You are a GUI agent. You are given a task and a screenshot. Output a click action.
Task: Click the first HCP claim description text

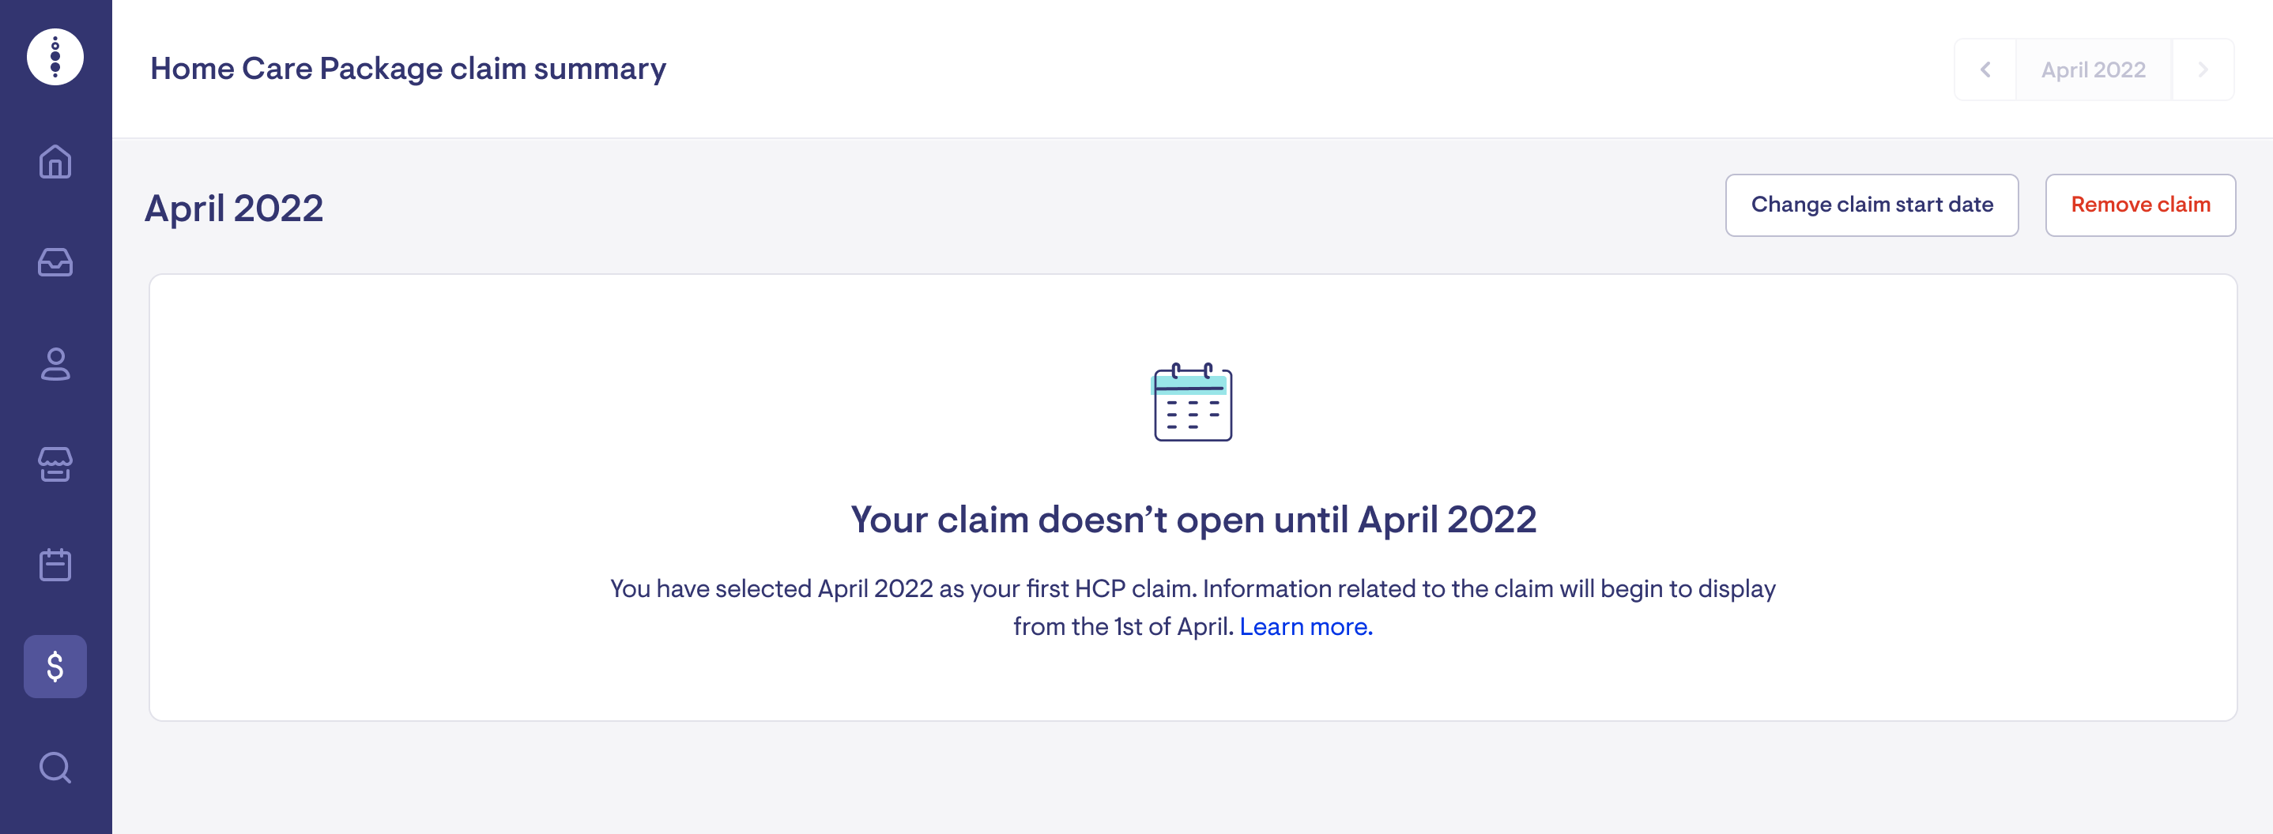[x=1193, y=589]
